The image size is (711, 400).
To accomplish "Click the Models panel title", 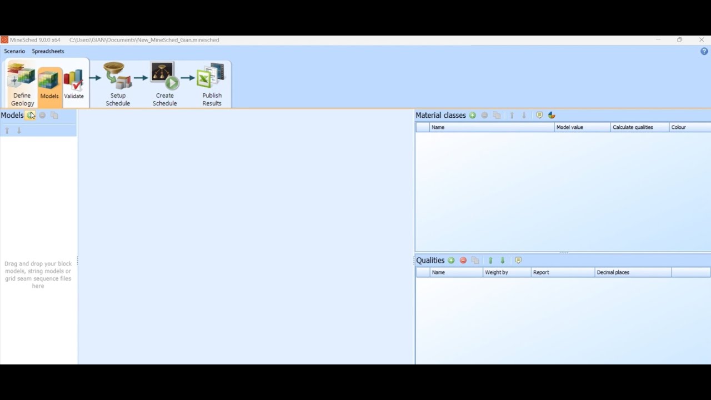I will pyautogui.click(x=12, y=115).
